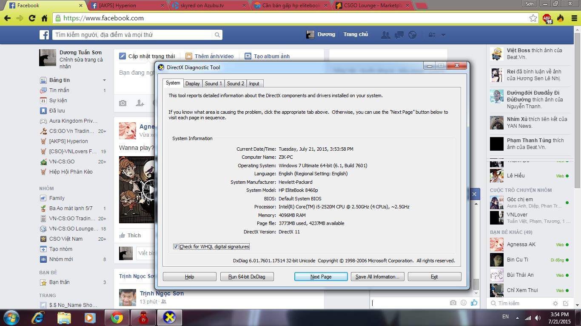
Task: Switch to the Display tab
Action: tap(192, 84)
